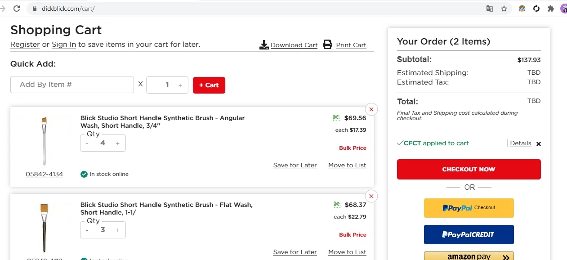Save the Angular Wash brush for later
567x260 pixels.
click(295, 165)
